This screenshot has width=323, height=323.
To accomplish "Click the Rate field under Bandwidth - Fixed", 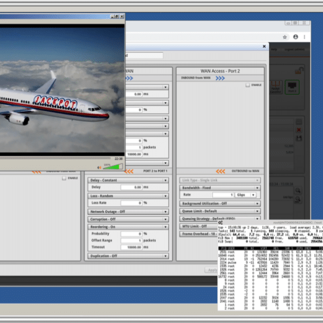I will [223, 195].
